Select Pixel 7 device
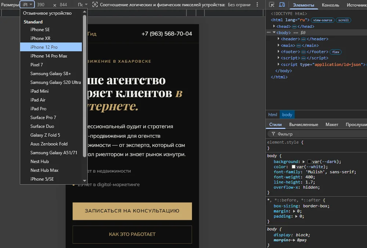Viewport: 367px width, 248px height. [51, 65]
